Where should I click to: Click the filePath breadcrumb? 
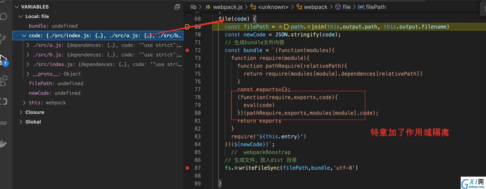coord(372,7)
